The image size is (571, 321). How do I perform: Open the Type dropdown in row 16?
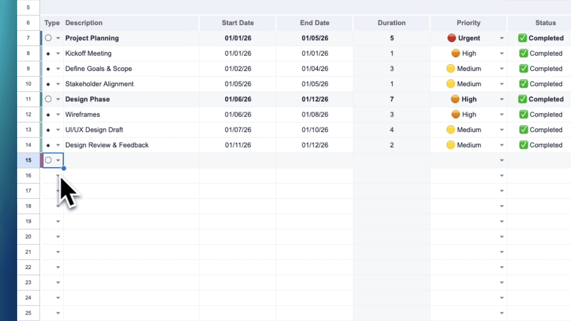coord(58,175)
